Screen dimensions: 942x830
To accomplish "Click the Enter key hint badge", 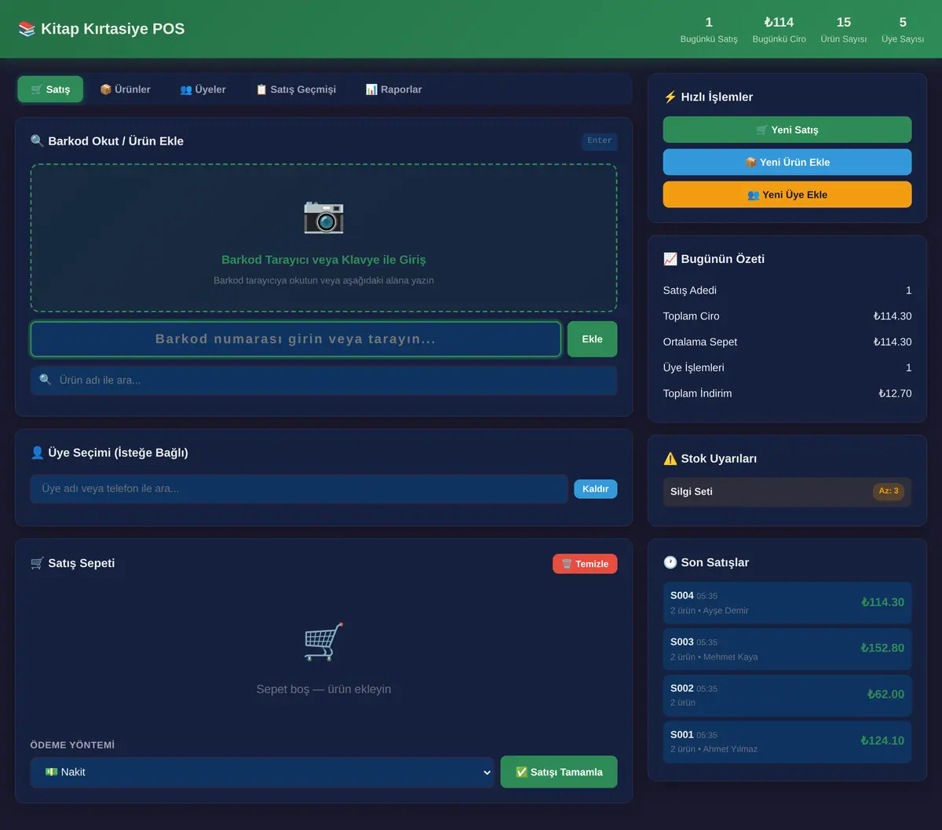I will 600,141.
